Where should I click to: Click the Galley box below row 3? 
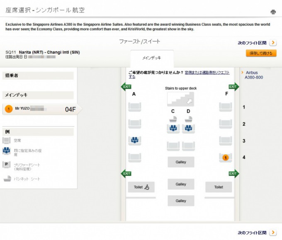pyautogui.click(x=181, y=162)
